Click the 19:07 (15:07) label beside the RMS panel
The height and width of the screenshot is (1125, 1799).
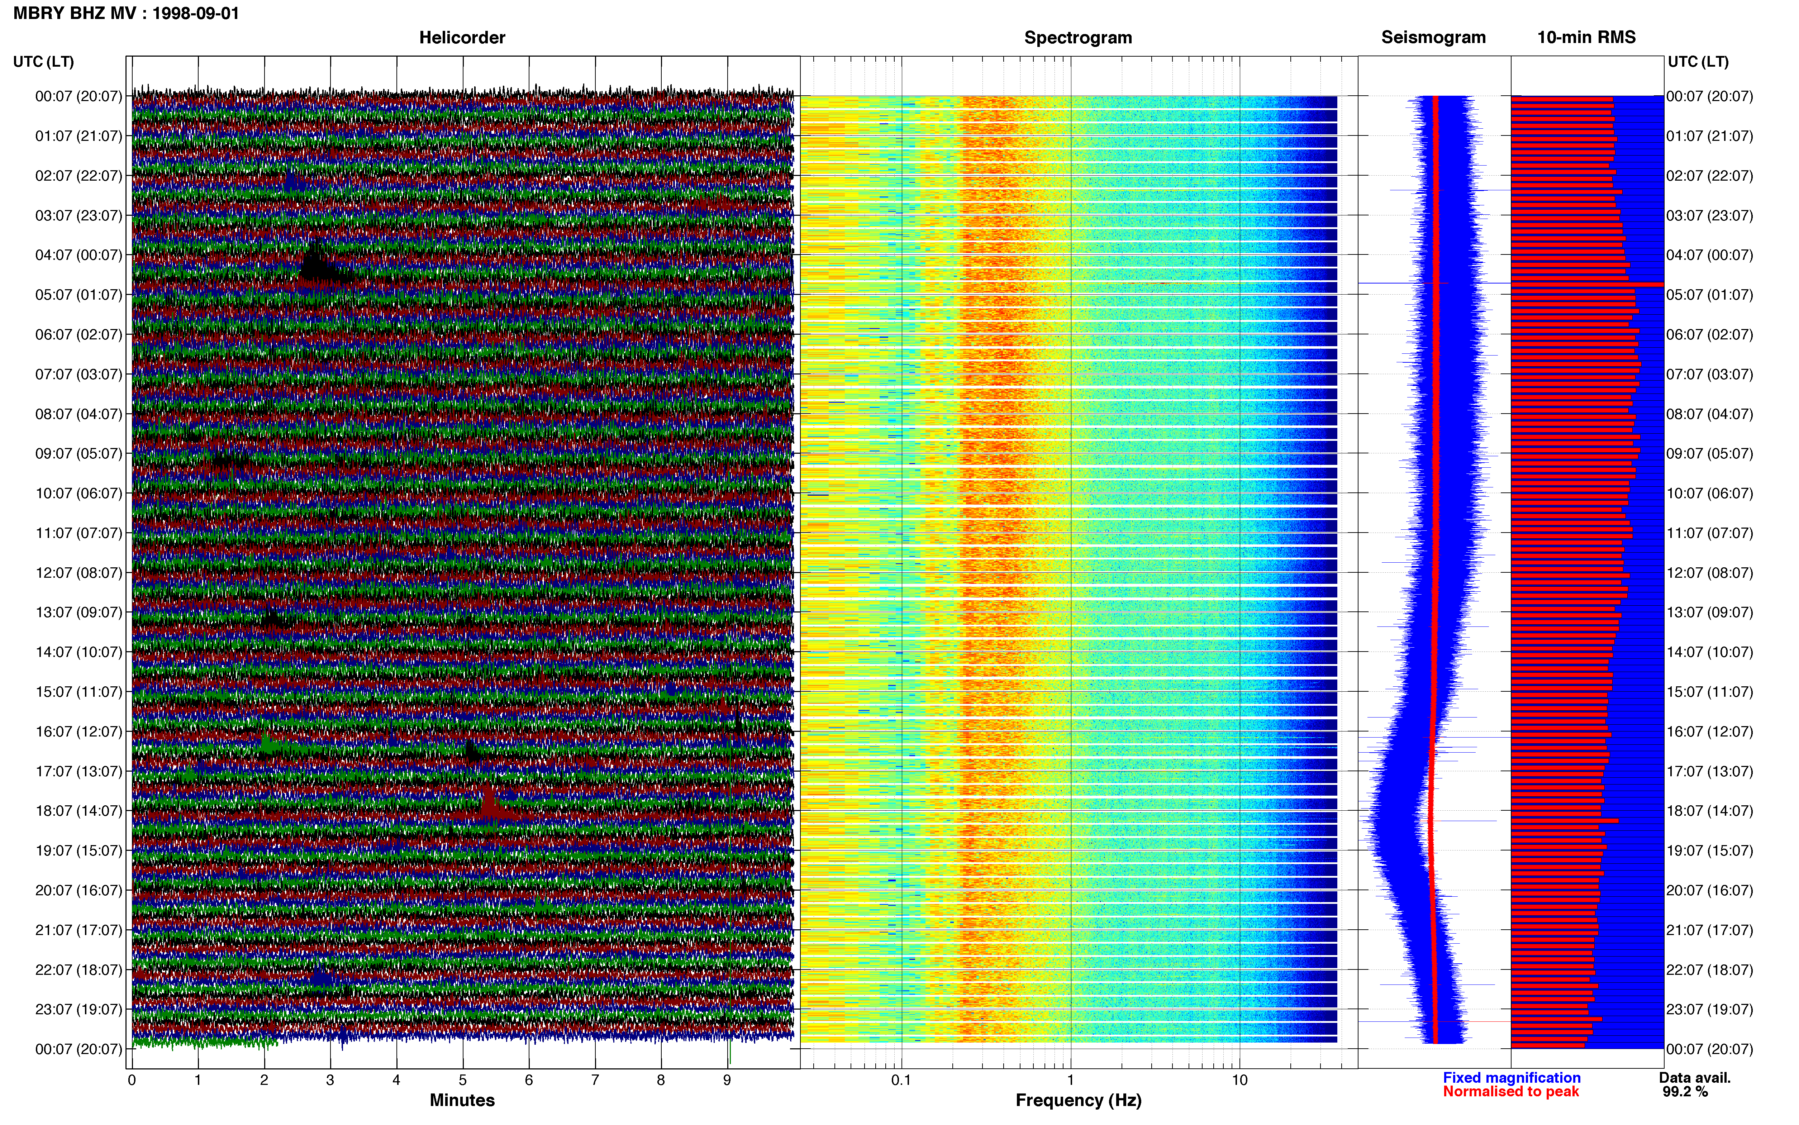point(1710,850)
